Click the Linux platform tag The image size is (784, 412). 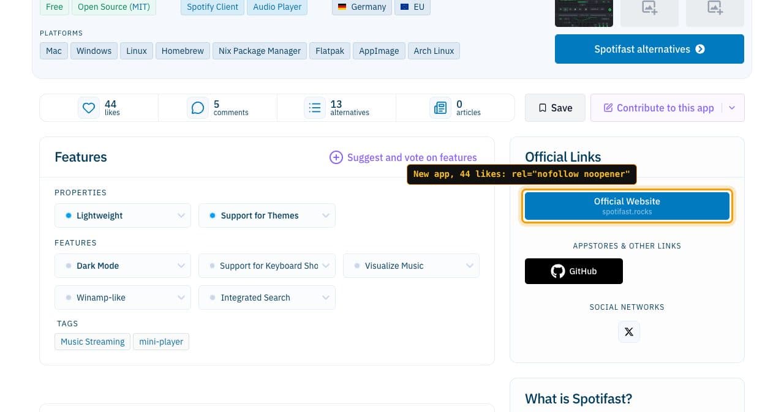[137, 51]
